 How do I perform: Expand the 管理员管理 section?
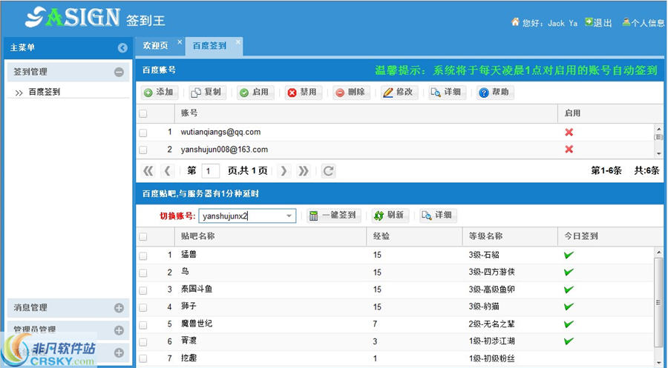coord(119,330)
